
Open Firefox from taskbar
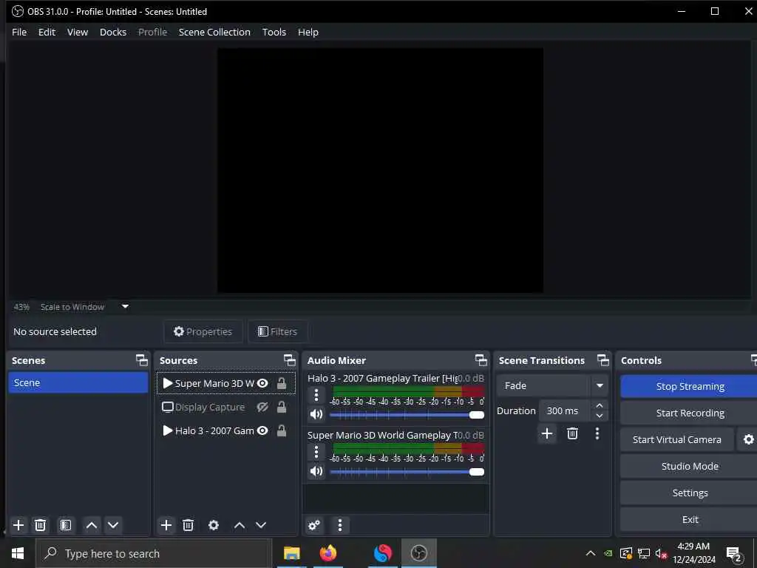(x=328, y=553)
